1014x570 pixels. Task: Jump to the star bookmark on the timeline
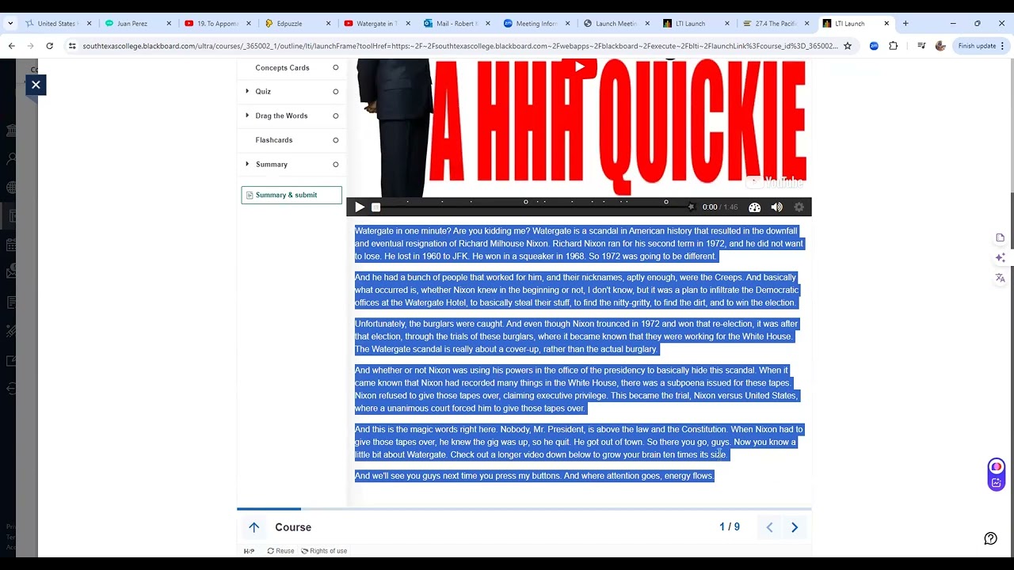coord(691,207)
